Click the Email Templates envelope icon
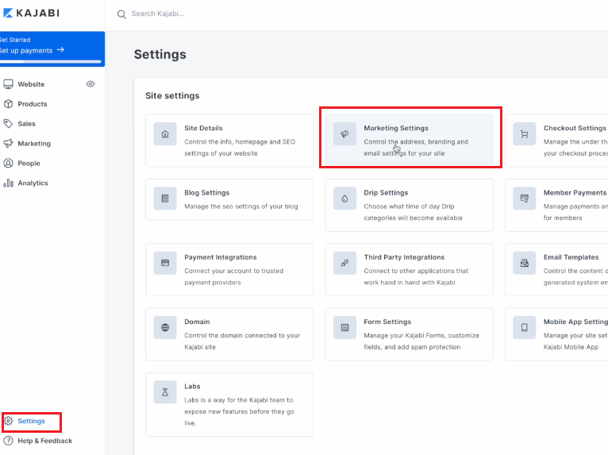The image size is (608, 455). (x=524, y=263)
